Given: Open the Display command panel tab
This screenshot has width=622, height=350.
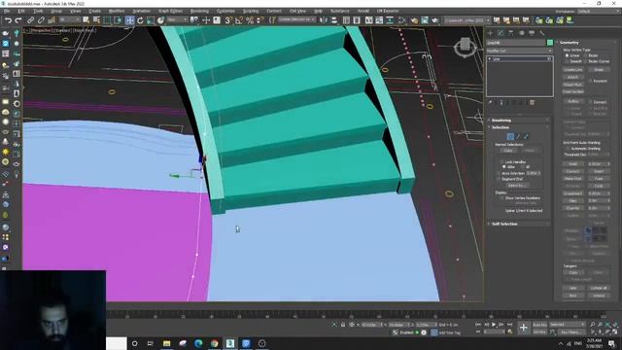Looking at the screenshot, I should coord(532,33).
